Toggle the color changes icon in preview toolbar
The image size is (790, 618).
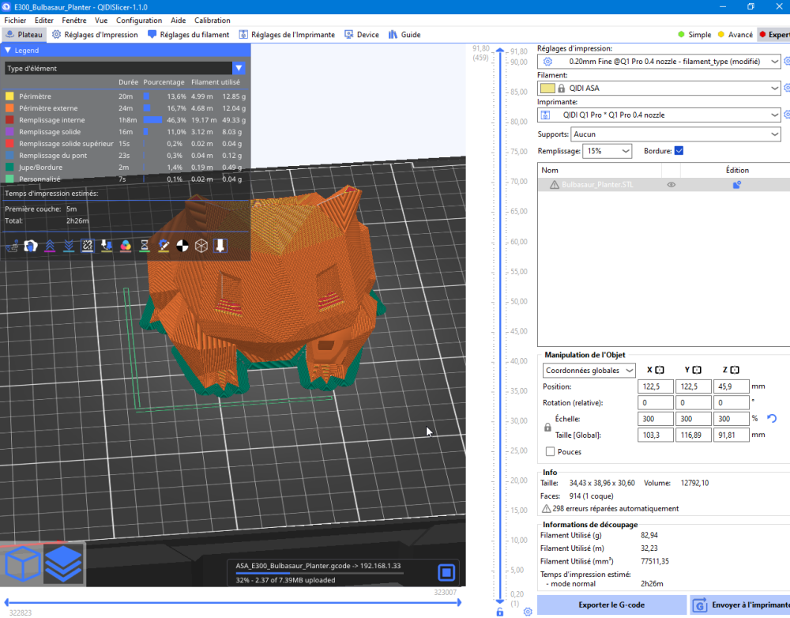pos(126,246)
